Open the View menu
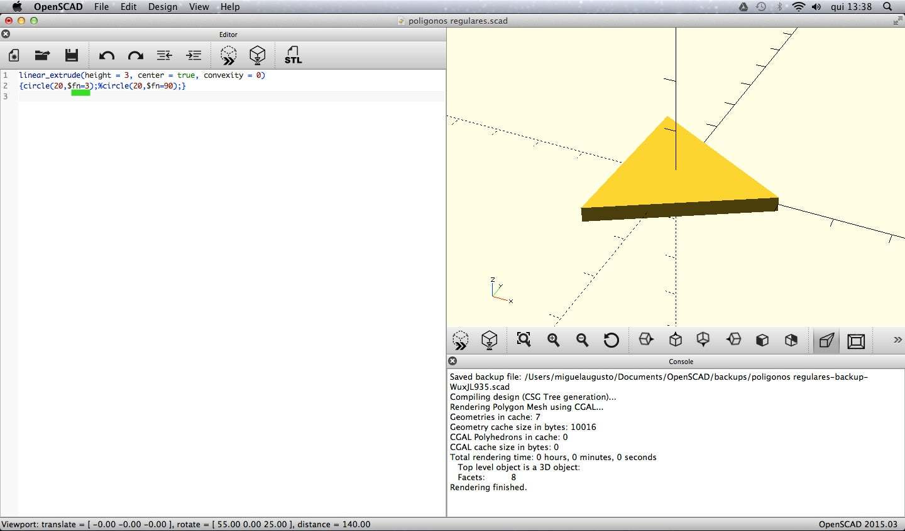This screenshot has width=905, height=531. (x=199, y=7)
